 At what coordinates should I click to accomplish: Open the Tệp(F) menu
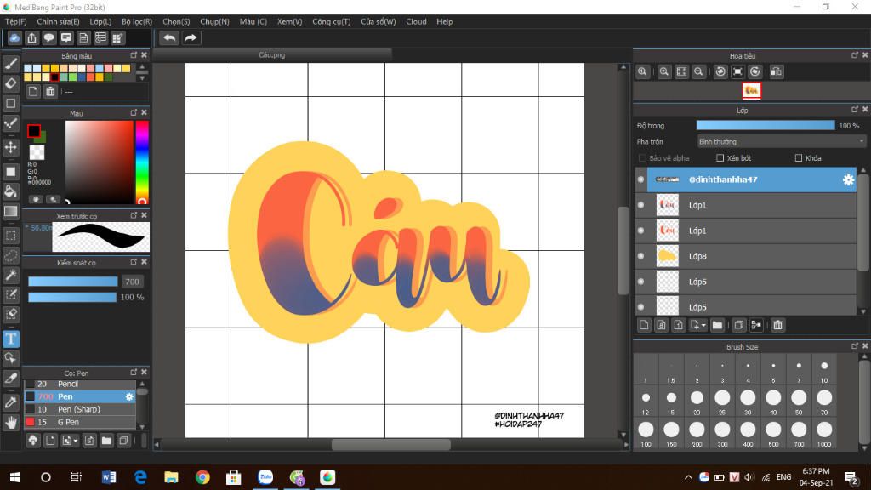(16, 21)
